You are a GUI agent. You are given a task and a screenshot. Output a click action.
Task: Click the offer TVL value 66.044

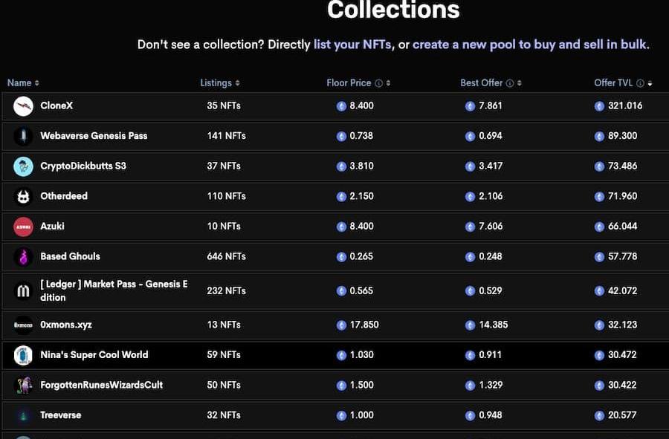coord(622,227)
